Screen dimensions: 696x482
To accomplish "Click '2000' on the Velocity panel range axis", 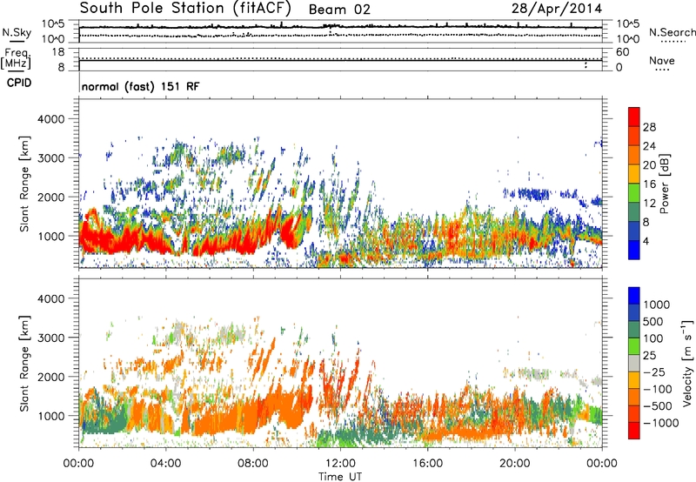I will [x=51, y=377].
